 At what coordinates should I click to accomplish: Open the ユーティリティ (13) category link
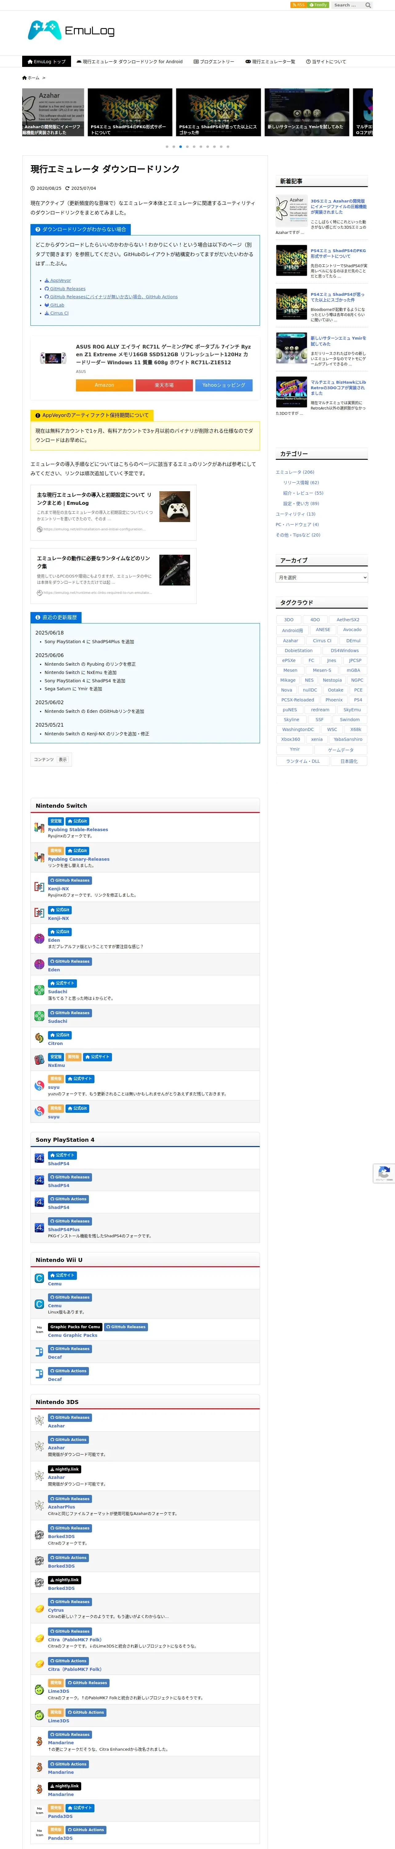pyautogui.click(x=295, y=514)
